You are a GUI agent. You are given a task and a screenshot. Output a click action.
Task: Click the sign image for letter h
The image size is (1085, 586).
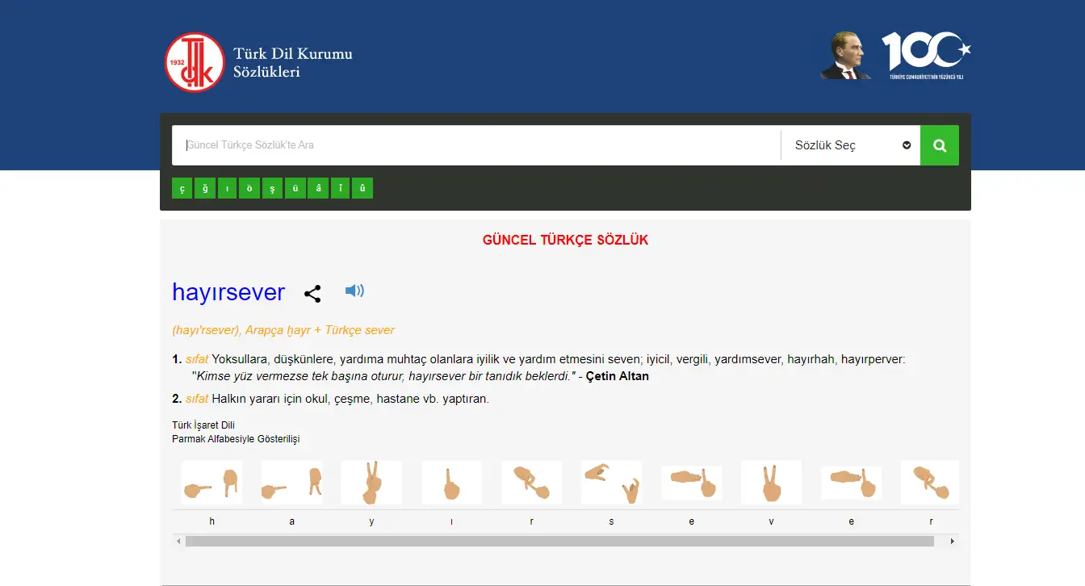(x=212, y=483)
